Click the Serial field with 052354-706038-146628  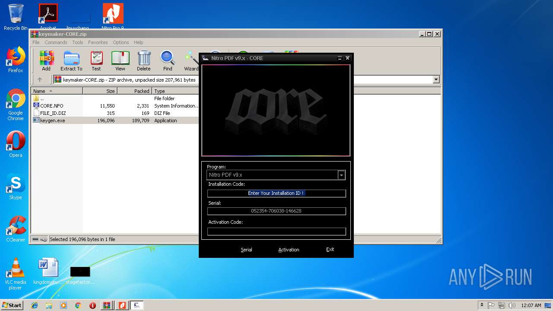pos(276,211)
